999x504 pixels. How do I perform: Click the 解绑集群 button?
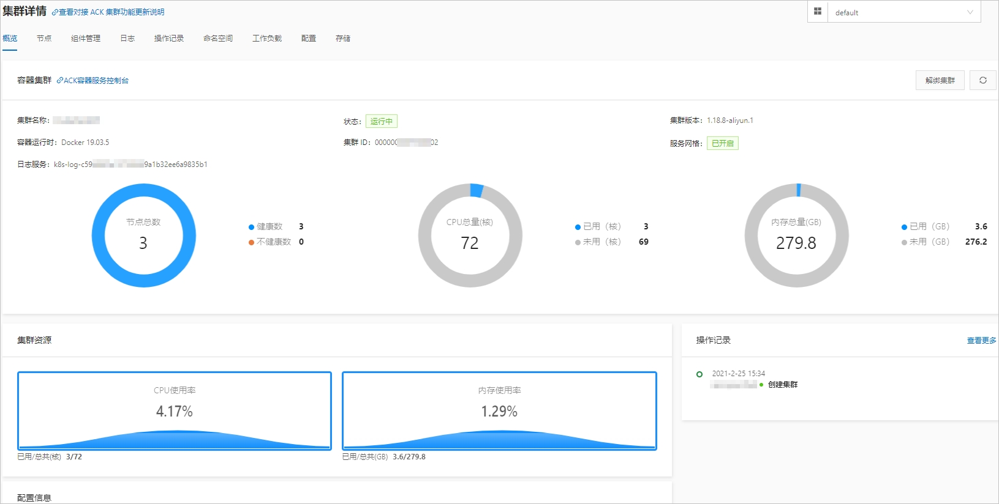click(x=940, y=80)
